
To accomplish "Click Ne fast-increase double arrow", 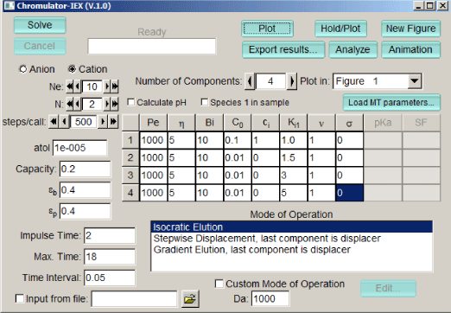I will pyautogui.click(x=115, y=86).
